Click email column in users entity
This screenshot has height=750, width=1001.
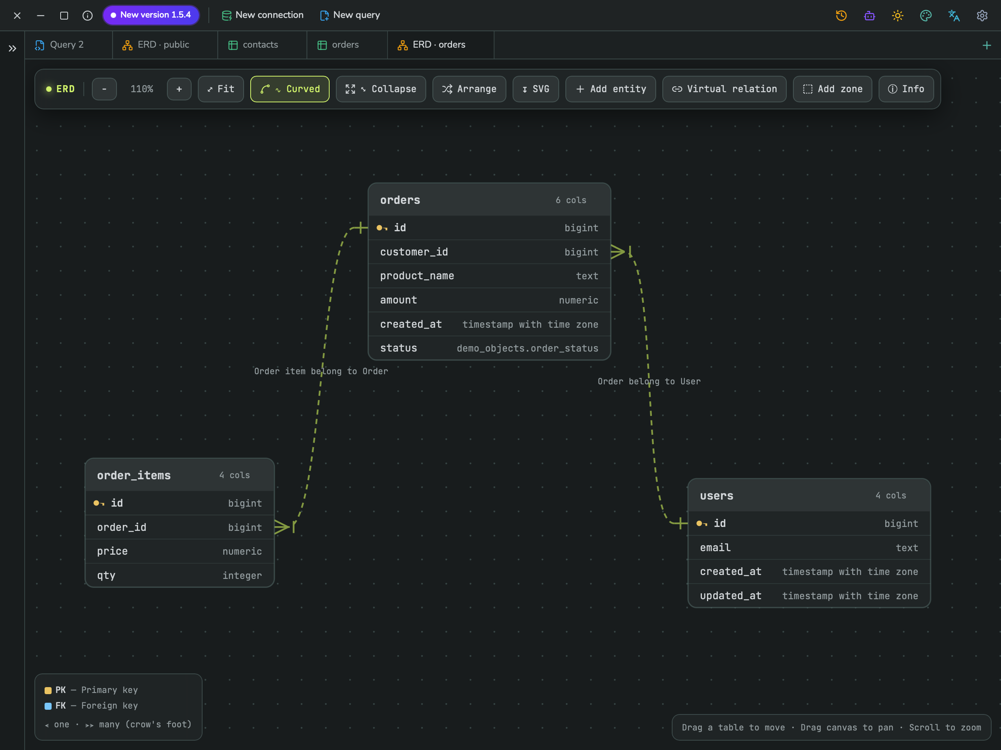pyautogui.click(x=809, y=548)
